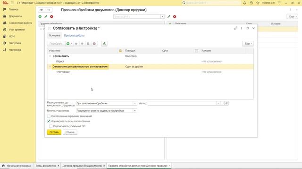
Task: Move participant down with arrow icon
Action: 82,44
